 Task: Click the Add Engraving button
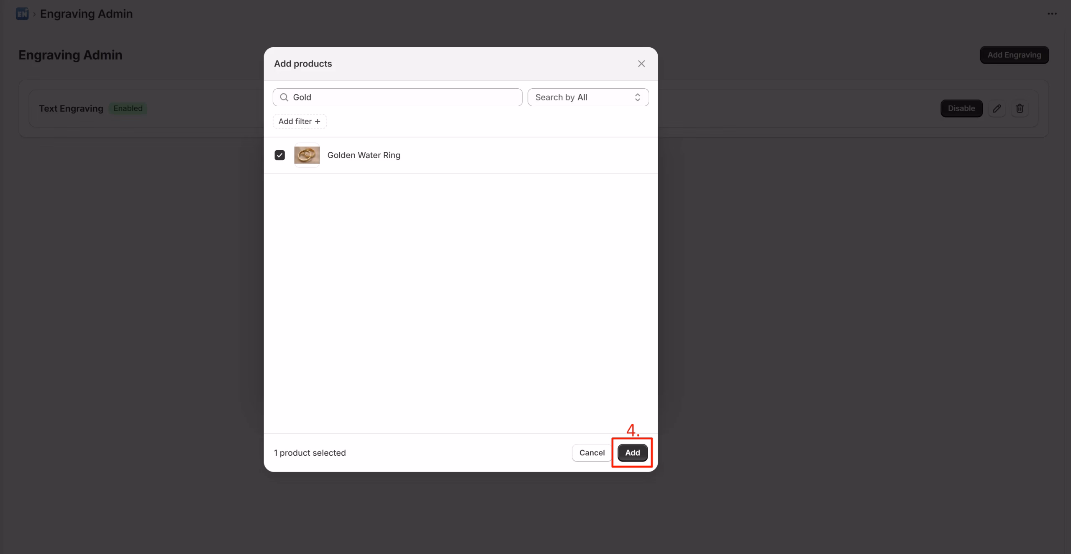(1014, 55)
